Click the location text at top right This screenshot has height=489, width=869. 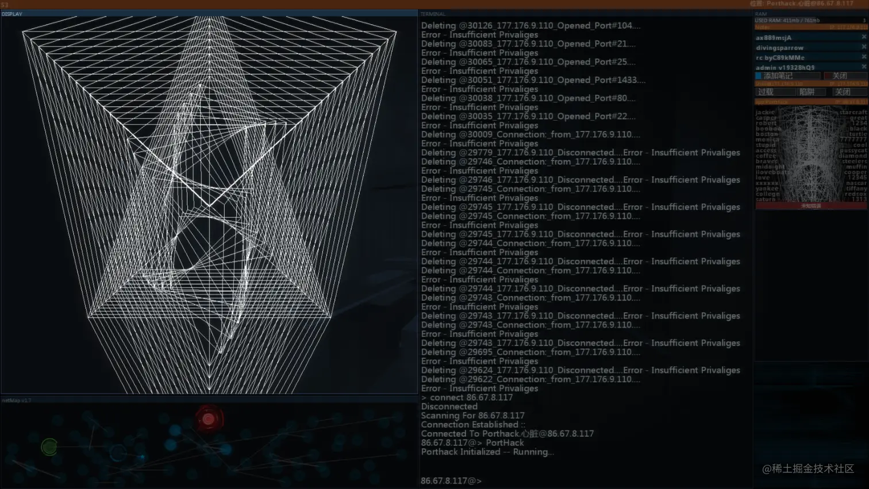(x=802, y=3)
